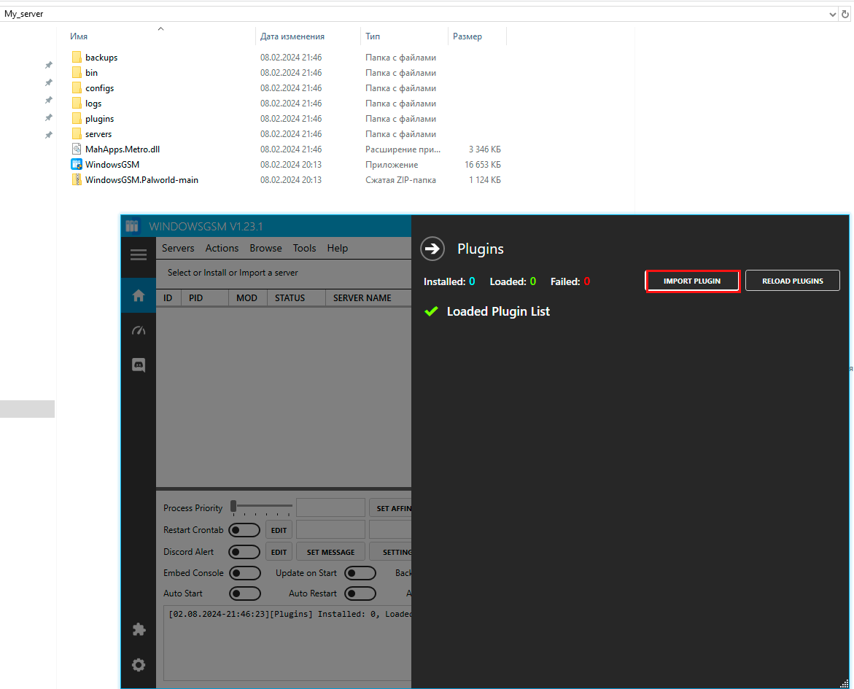The height and width of the screenshot is (689, 854).
Task: Open the Tools menu
Action: click(304, 248)
